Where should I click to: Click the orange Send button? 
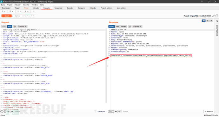point(7,16)
